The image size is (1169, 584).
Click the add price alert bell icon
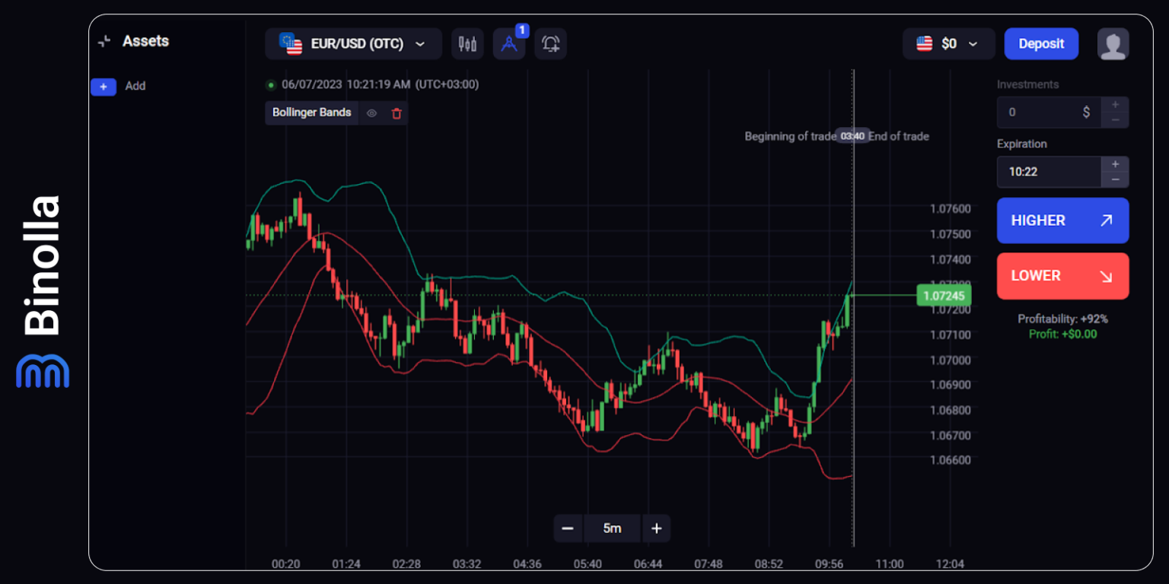[550, 44]
